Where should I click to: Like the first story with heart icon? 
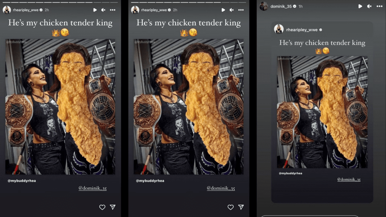102,207
